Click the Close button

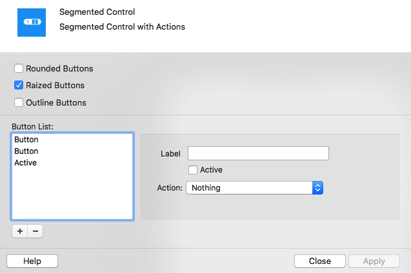(319, 261)
